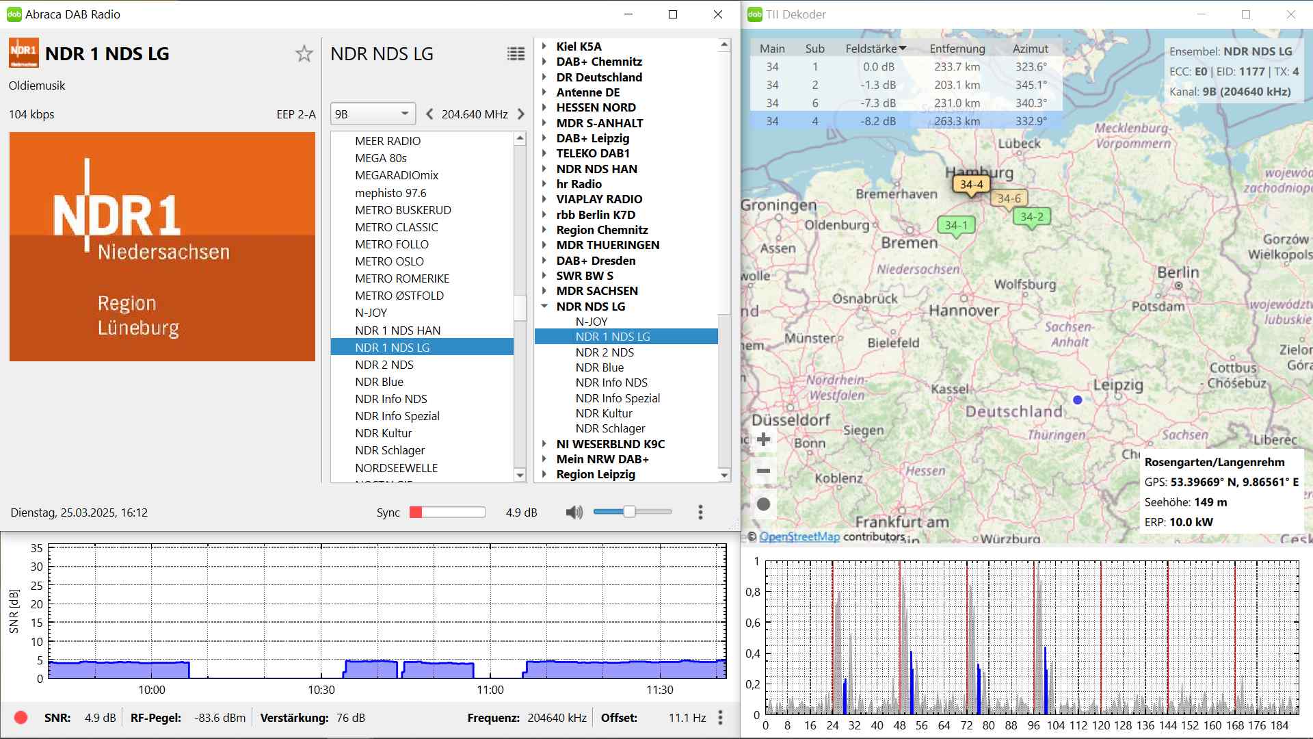Toggle the service list view icon

click(x=516, y=53)
